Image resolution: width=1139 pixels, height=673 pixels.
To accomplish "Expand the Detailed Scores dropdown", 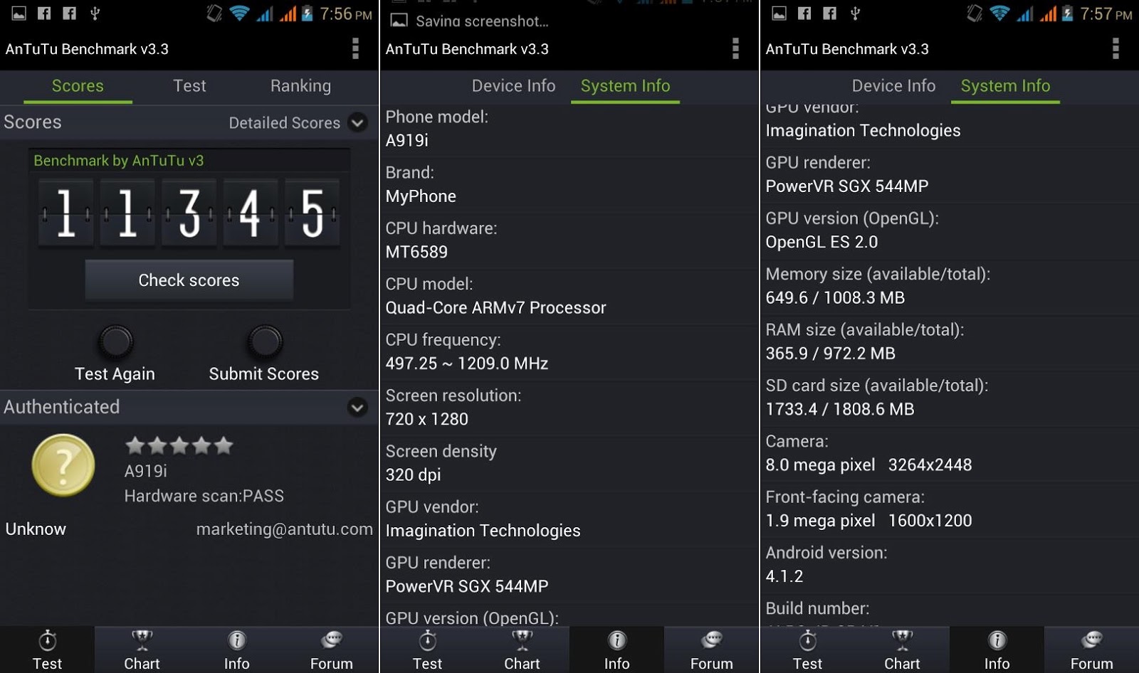I will (357, 123).
